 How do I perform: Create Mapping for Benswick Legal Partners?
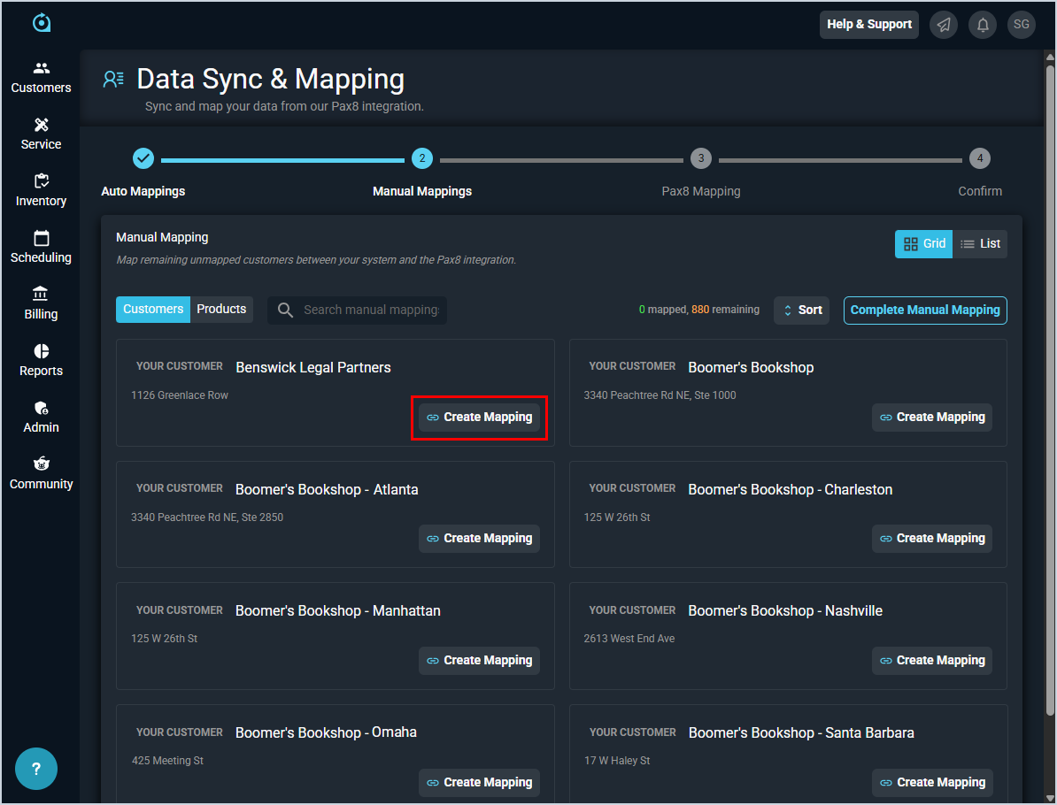(479, 418)
